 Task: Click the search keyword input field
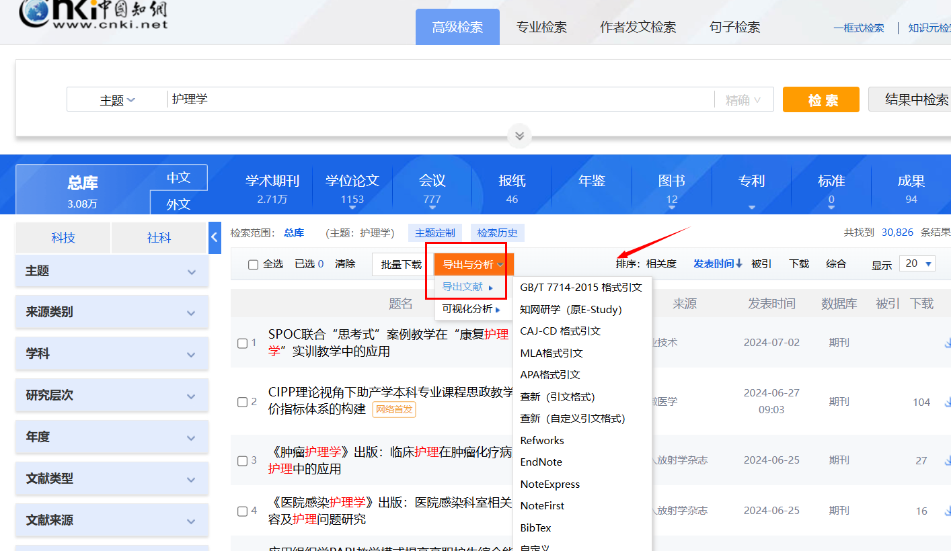point(437,99)
